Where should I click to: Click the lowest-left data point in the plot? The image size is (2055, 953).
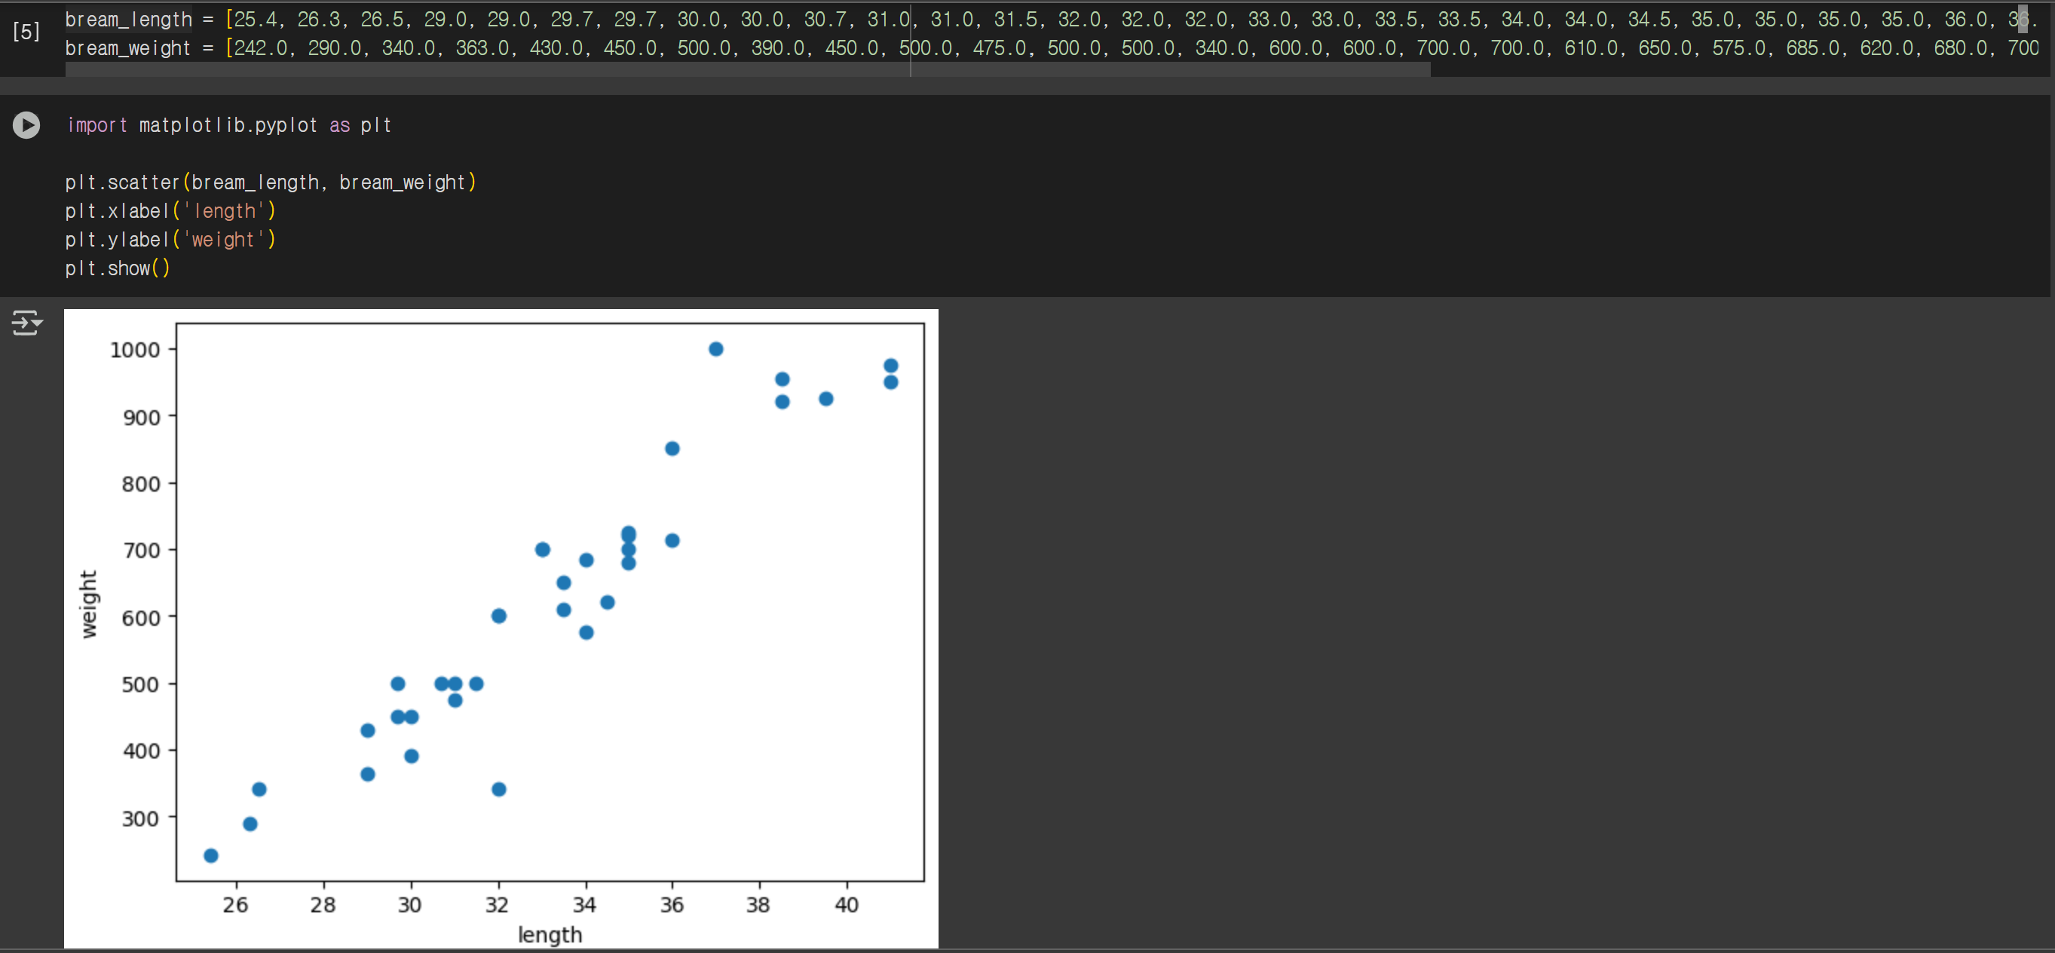(210, 856)
